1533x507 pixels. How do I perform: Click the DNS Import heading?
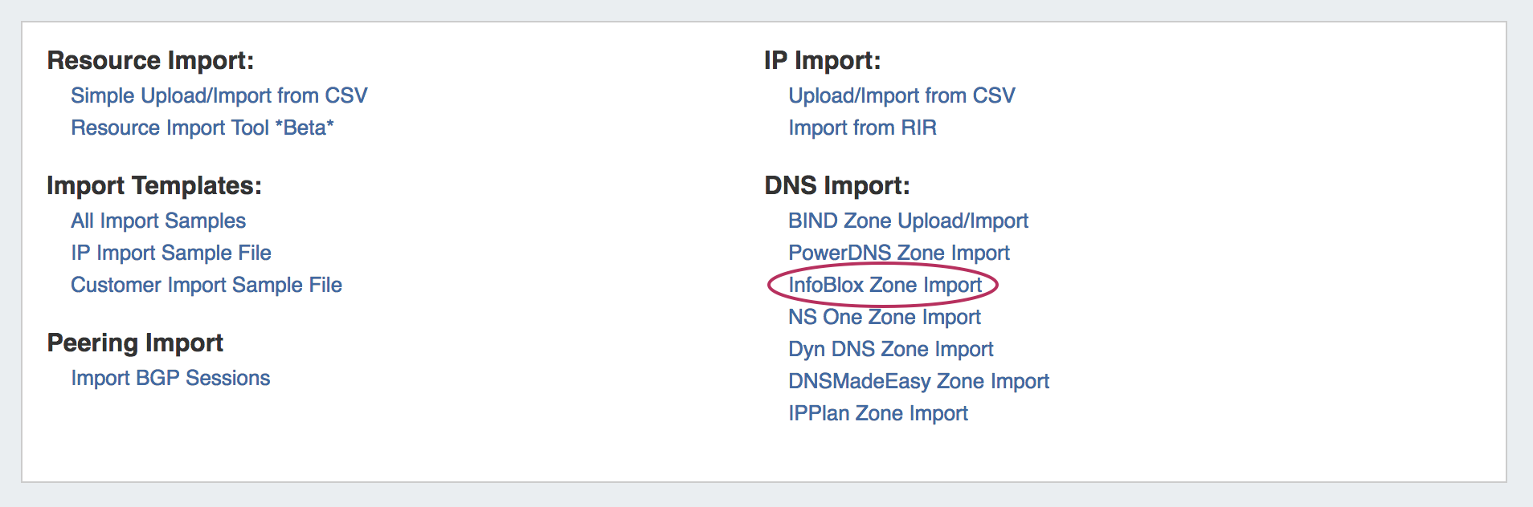pos(836,185)
